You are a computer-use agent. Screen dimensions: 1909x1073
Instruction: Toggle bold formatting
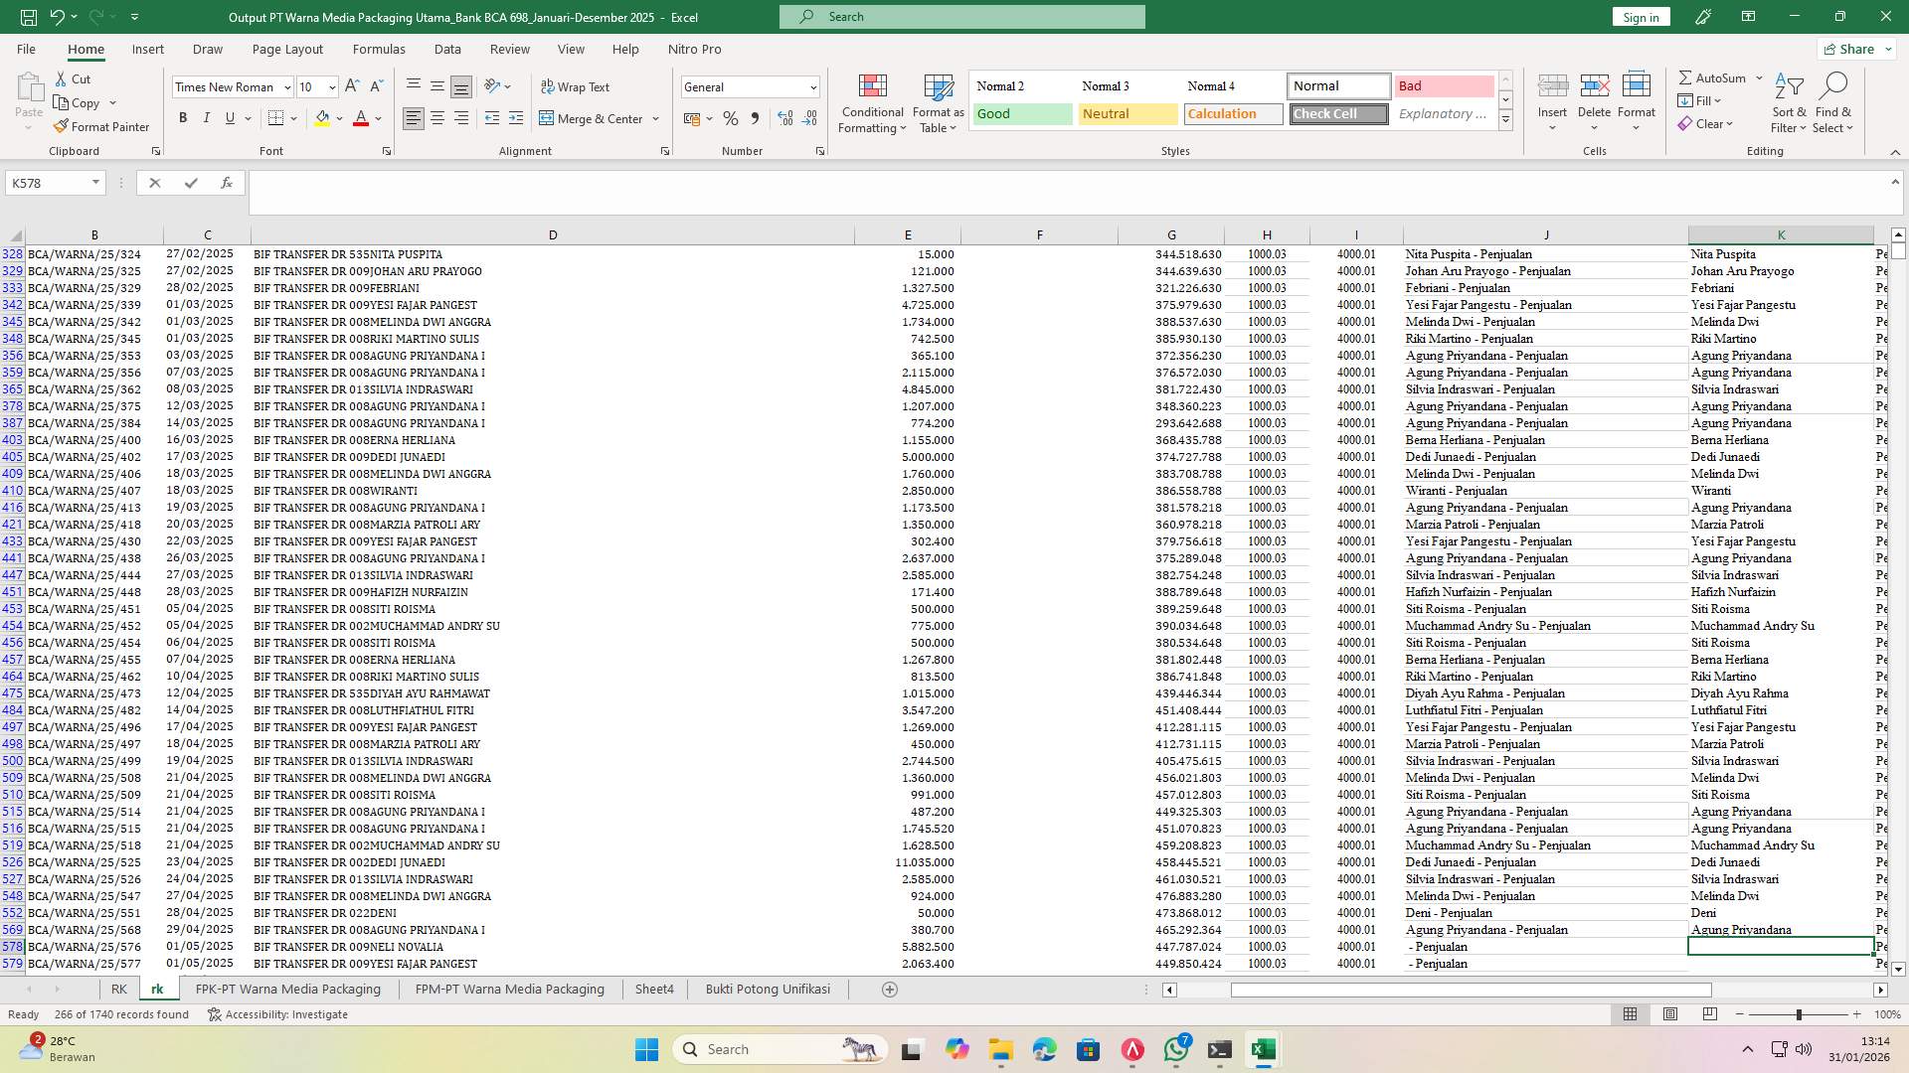(183, 117)
